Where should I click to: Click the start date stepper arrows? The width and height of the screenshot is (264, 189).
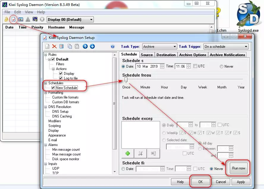coord(162,66)
